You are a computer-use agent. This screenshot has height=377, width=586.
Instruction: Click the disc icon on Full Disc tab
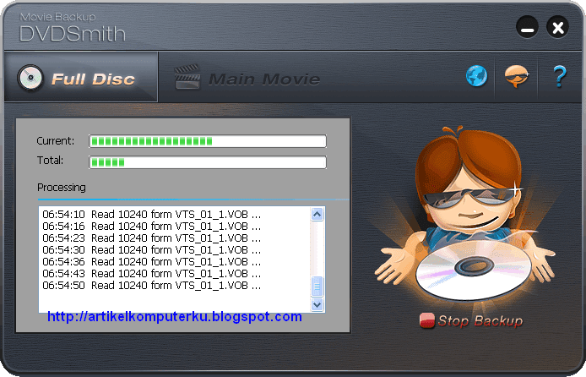point(30,78)
